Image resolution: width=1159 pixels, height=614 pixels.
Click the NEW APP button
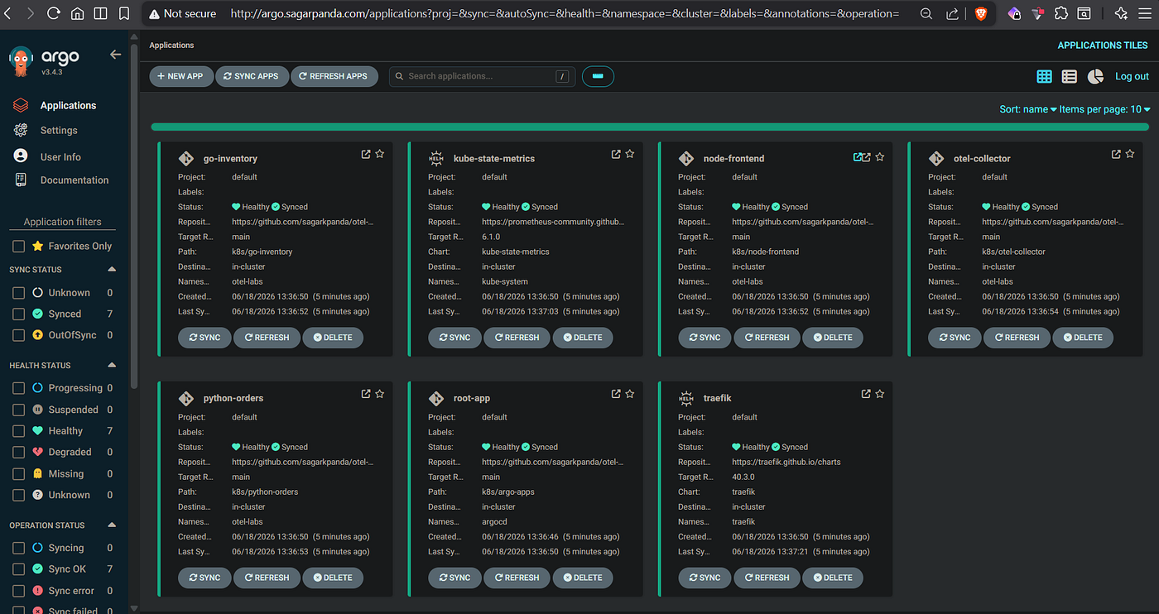coord(180,76)
